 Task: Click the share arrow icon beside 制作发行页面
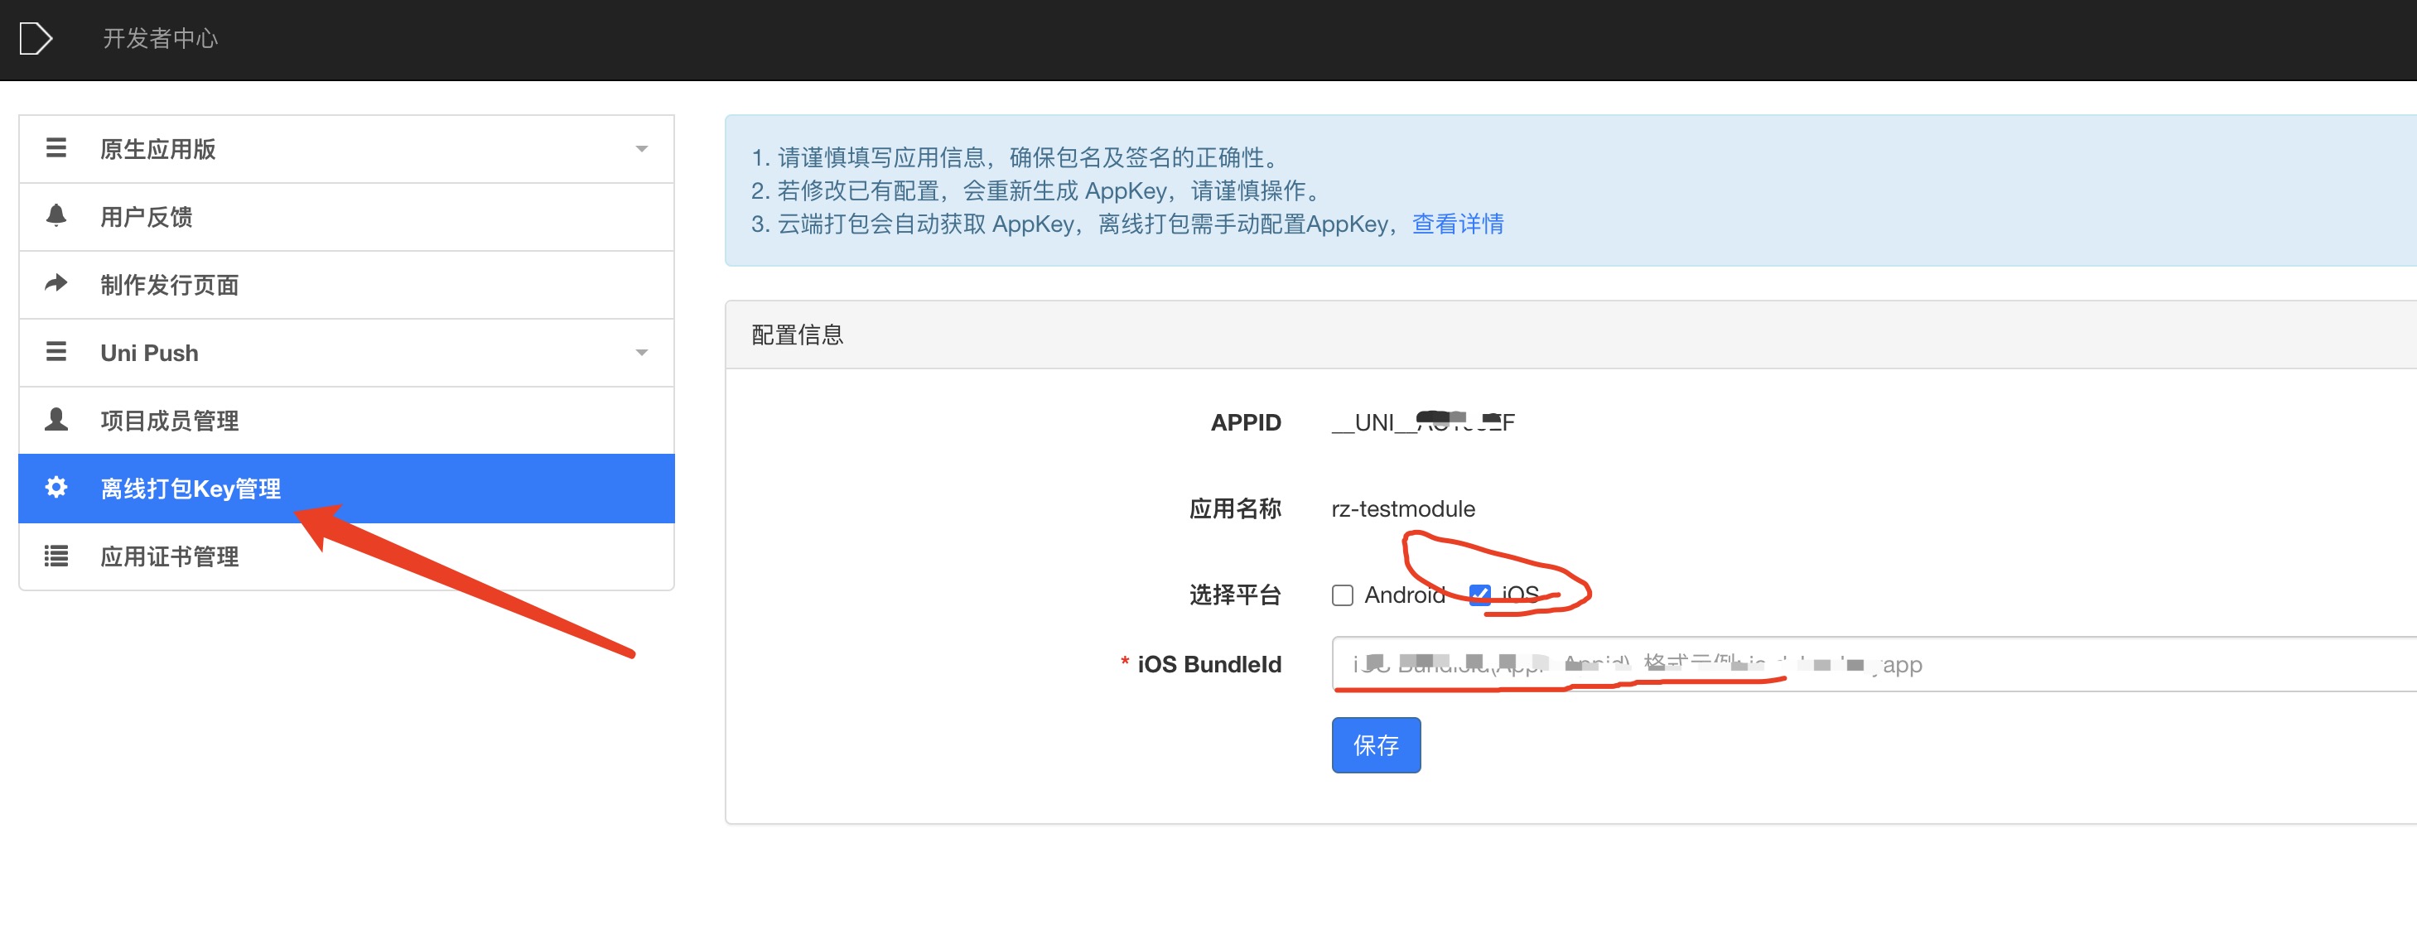(x=56, y=283)
